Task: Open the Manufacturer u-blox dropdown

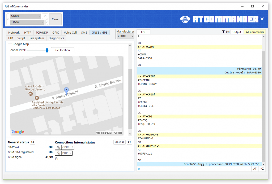Action: pyautogui.click(x=125, y=36)
